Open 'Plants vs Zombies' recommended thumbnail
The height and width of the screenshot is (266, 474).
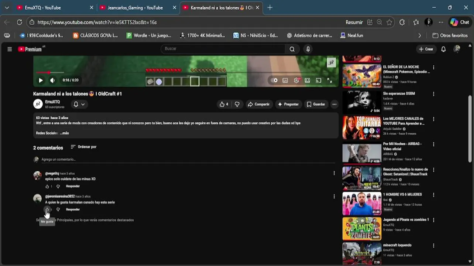point(362,229)
